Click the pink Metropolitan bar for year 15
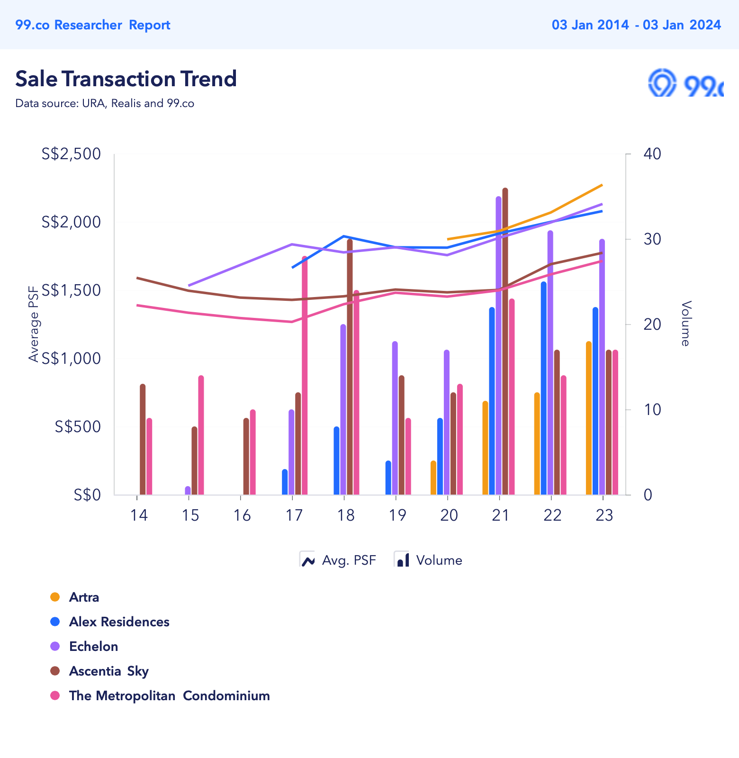739x758 pixels. point(201,435)
